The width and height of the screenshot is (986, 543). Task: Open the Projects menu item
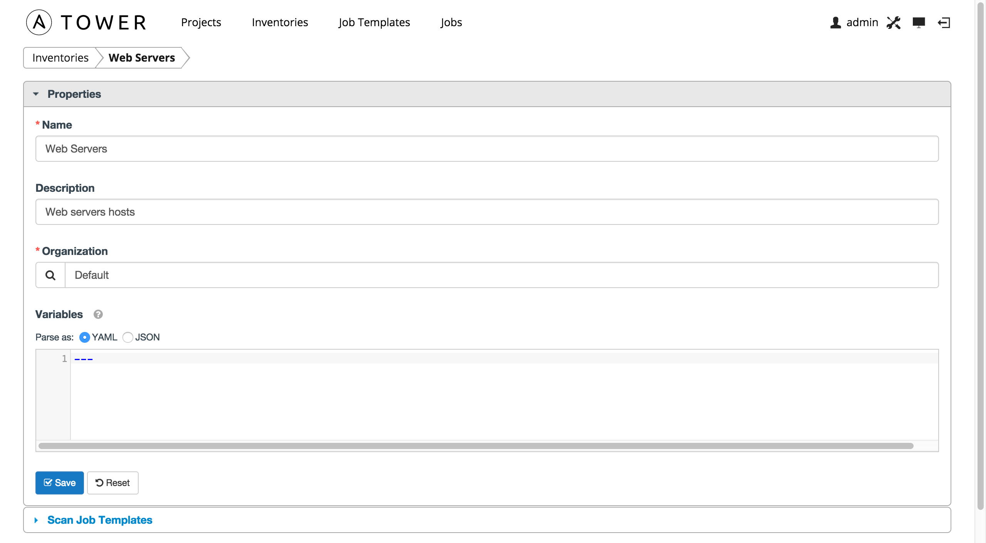(201, 22)
